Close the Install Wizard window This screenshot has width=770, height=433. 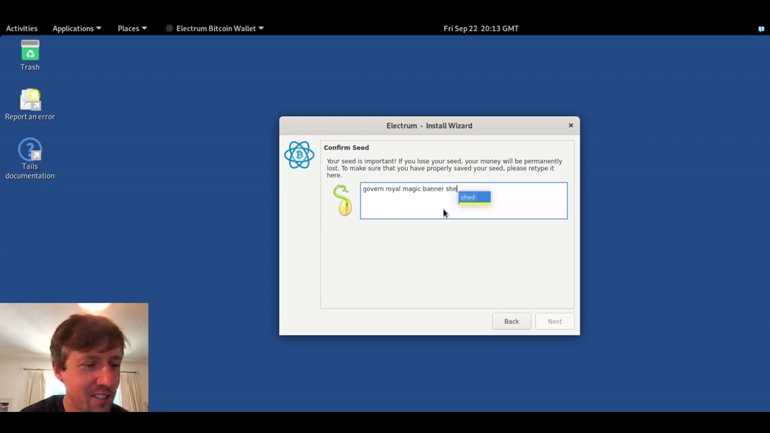(x=571, y=125)
